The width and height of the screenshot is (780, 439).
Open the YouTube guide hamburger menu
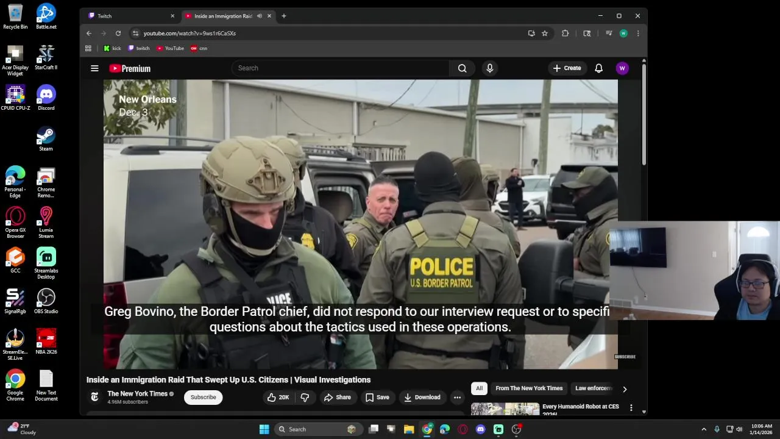click(x=94, y=68)
